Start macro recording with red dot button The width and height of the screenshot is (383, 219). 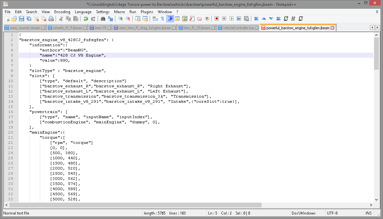click(217, 19)
